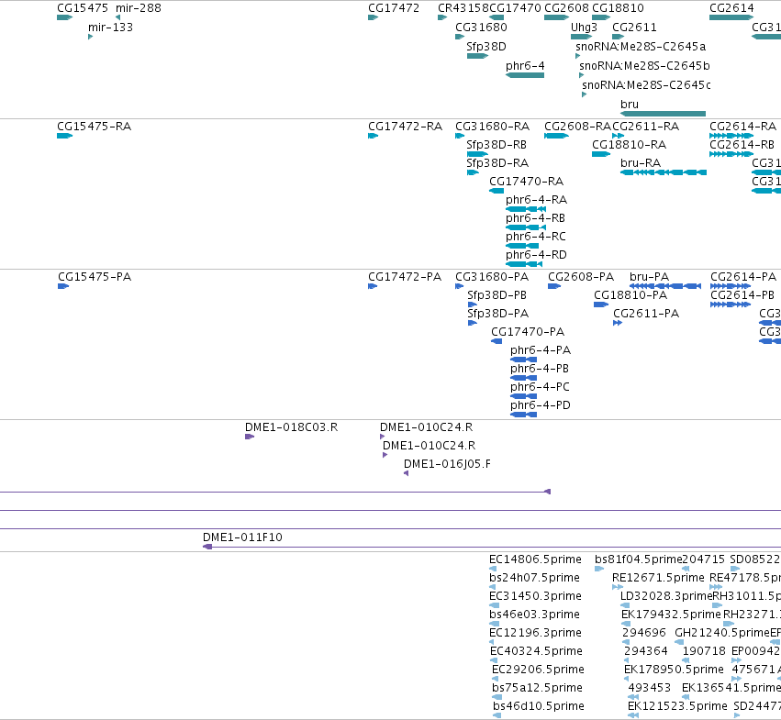The image size is (781, 720).
Task: Select the snoRNA:Me28S-C2645c label
Action: tap(646, 85)
